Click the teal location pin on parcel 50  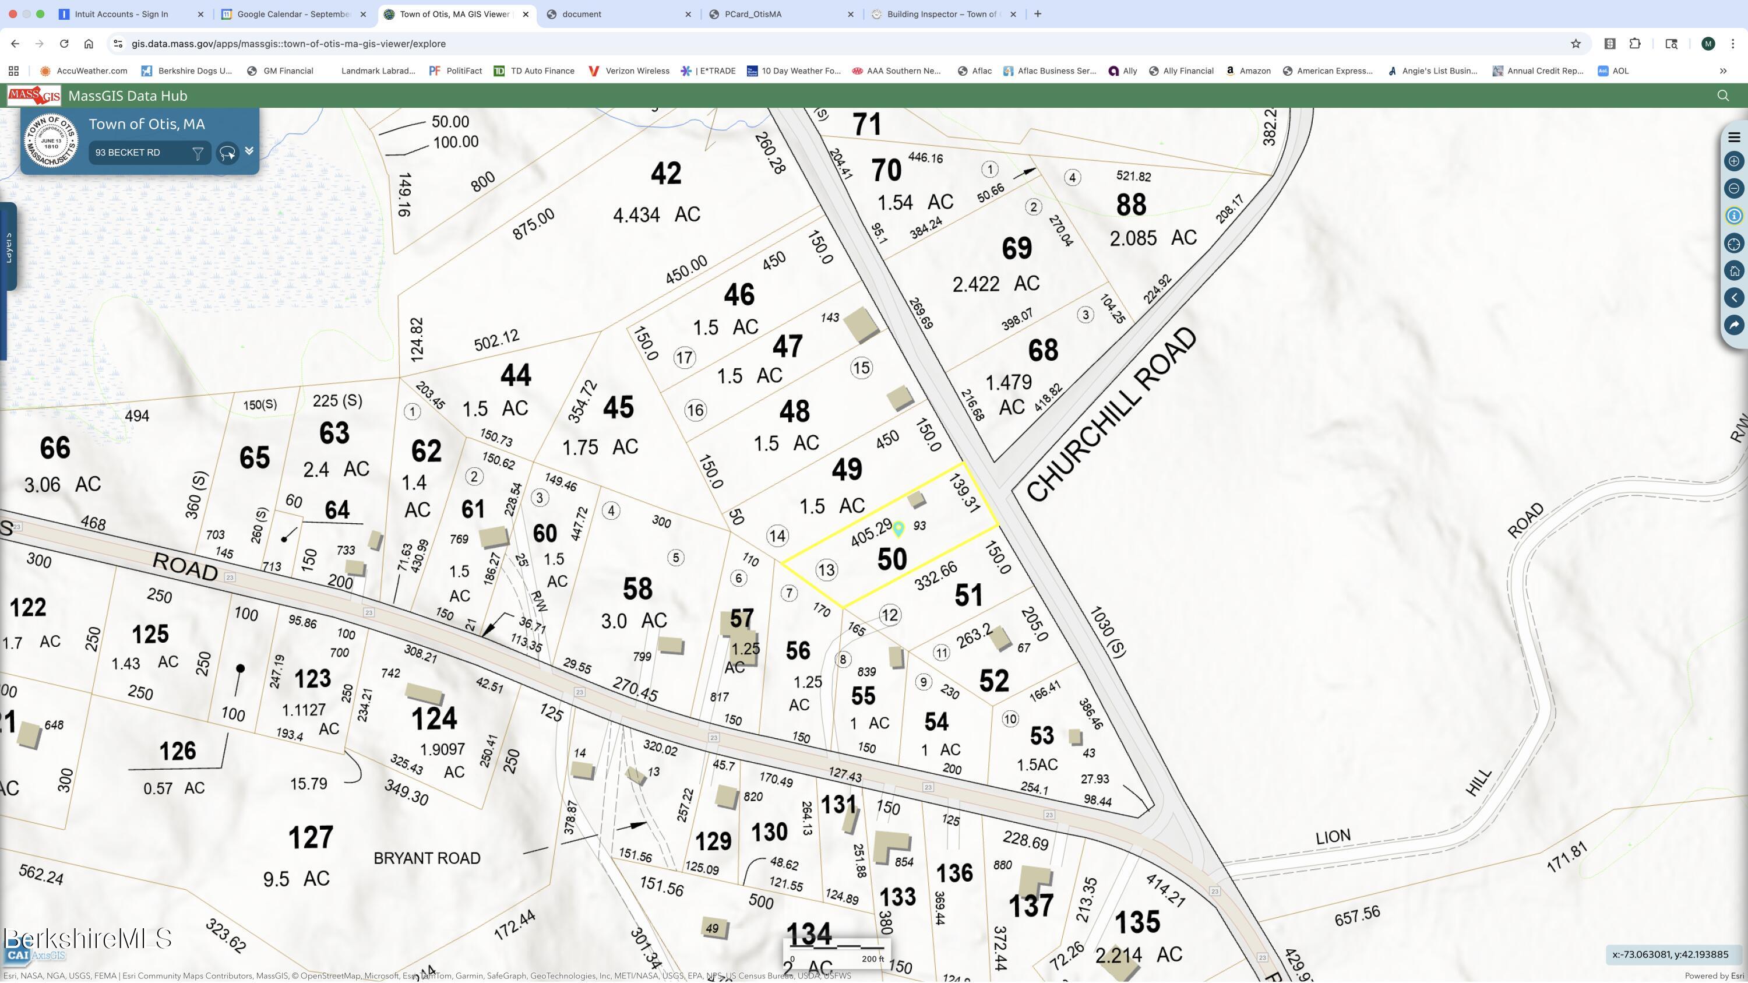coord(898,529)
